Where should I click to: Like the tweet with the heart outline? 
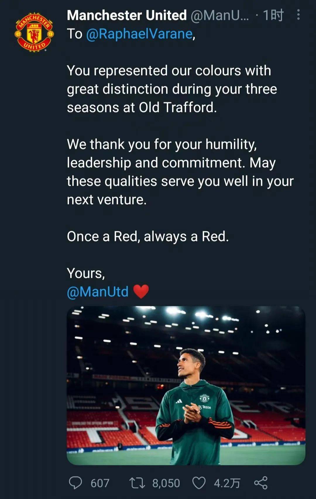coord(199,483)
